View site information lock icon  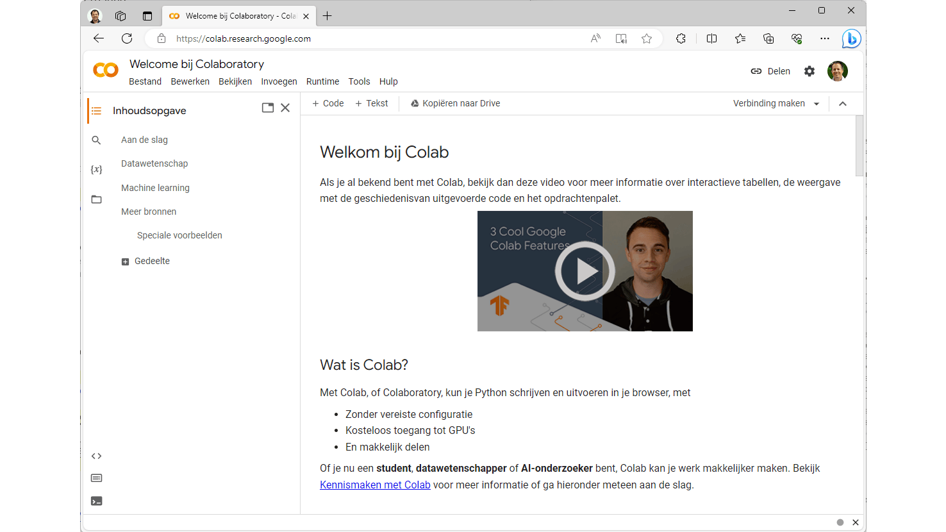[x=162, y=38]
